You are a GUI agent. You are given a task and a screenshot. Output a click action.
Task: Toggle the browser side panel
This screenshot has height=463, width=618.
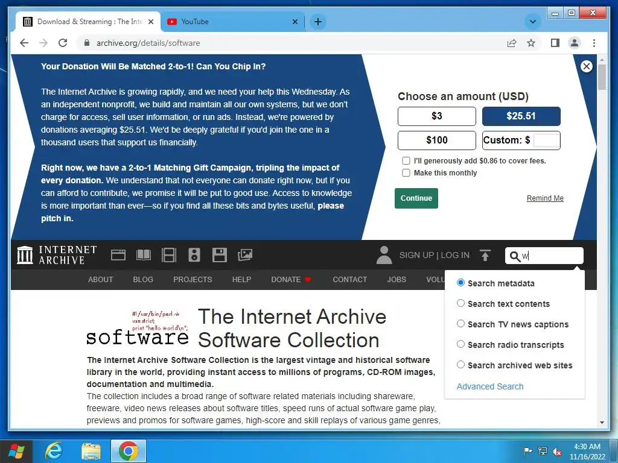tap(555, 43)
